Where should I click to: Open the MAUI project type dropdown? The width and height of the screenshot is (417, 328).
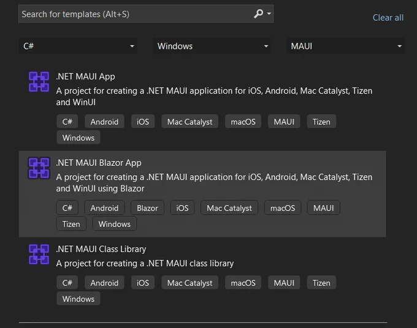click(x=345, y=46)
